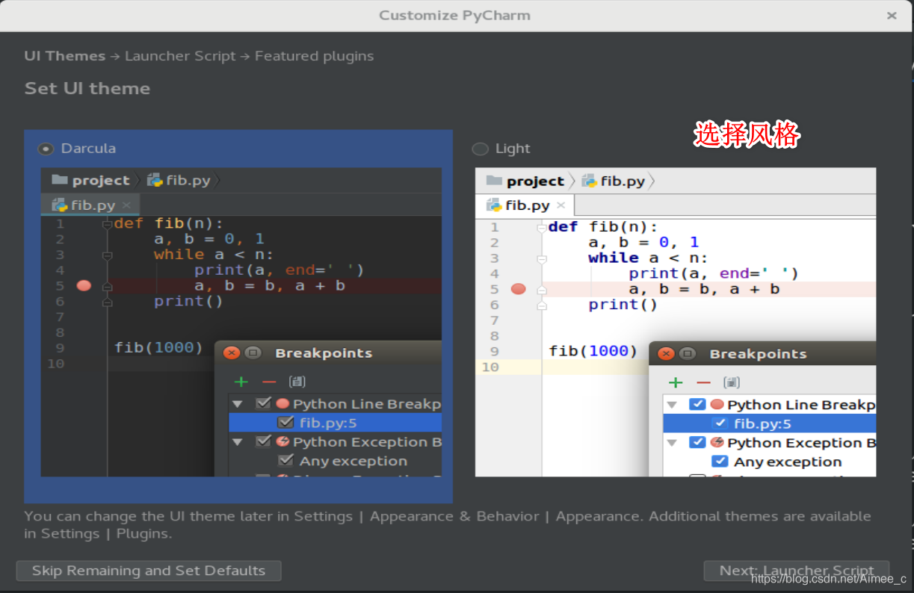Click gray window button in Light Breakpoints title
The width and height of the screenshot is (914, 593).
click(x=687, y=354)
